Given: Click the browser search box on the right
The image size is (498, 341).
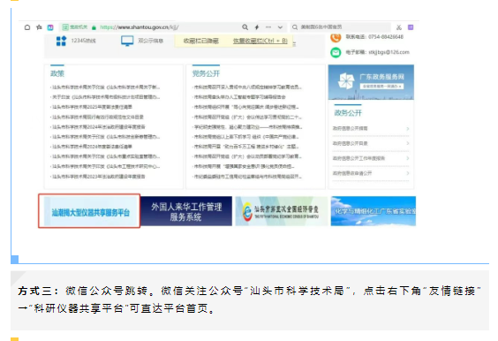Looking at the screenshot, I should (x=341, y=27).
